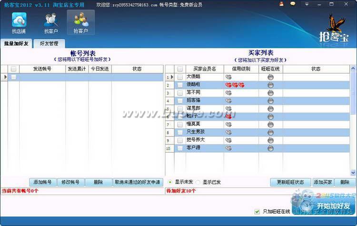Check the empty first row in 帐号列表
Screen dimensions: 357x226
[14, 77]
